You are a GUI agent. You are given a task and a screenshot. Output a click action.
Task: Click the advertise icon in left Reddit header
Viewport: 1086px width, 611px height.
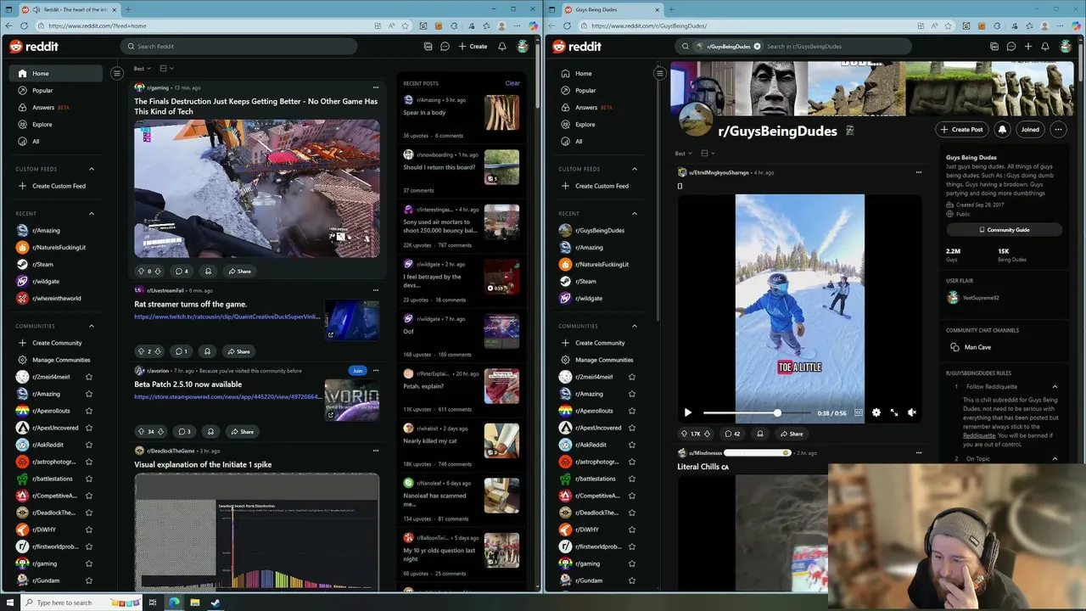(x=428, y=47)
